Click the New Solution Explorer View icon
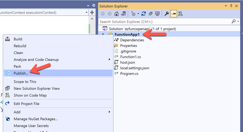 (7, 88)
